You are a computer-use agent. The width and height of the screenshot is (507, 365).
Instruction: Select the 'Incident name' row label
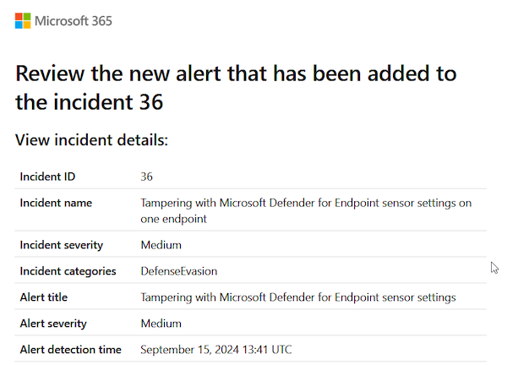tap(56, 203)
